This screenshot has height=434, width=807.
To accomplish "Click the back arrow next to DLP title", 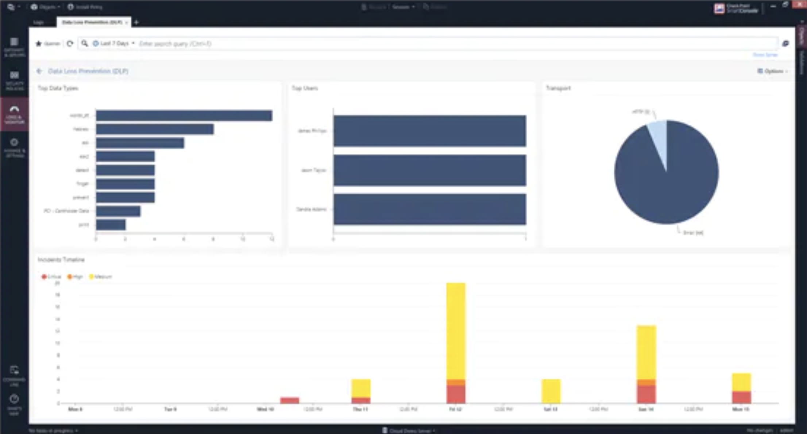I will [x=39, y=71].
